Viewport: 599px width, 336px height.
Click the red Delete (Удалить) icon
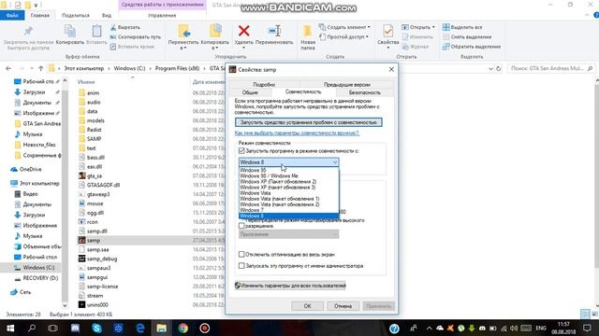pyautogui.click(x=243, y=31)
